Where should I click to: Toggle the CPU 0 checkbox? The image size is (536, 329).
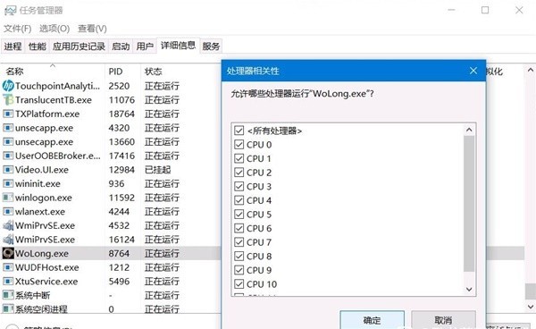(239, 145)
